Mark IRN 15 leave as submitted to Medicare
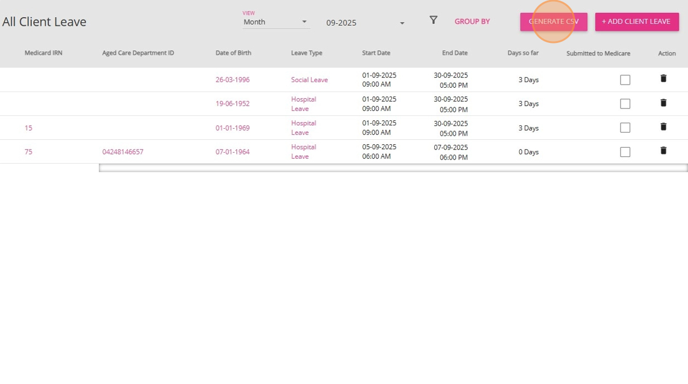The height and width of the screenshot is (384, 688). click(625, 128)
